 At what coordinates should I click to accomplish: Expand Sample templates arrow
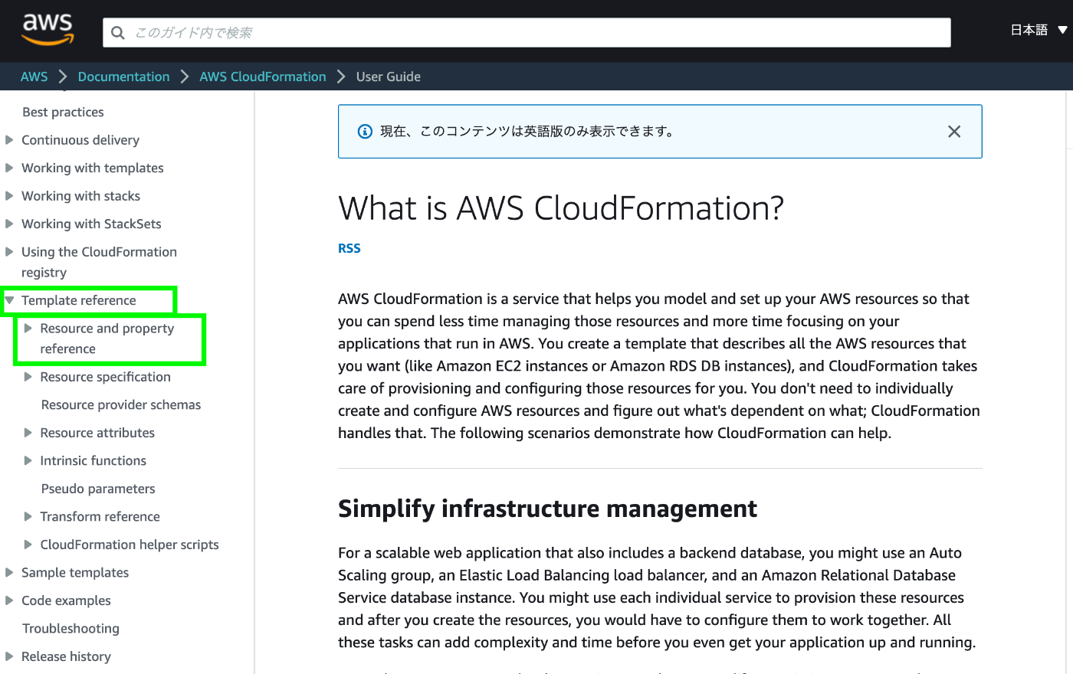(x=9, y=572)
